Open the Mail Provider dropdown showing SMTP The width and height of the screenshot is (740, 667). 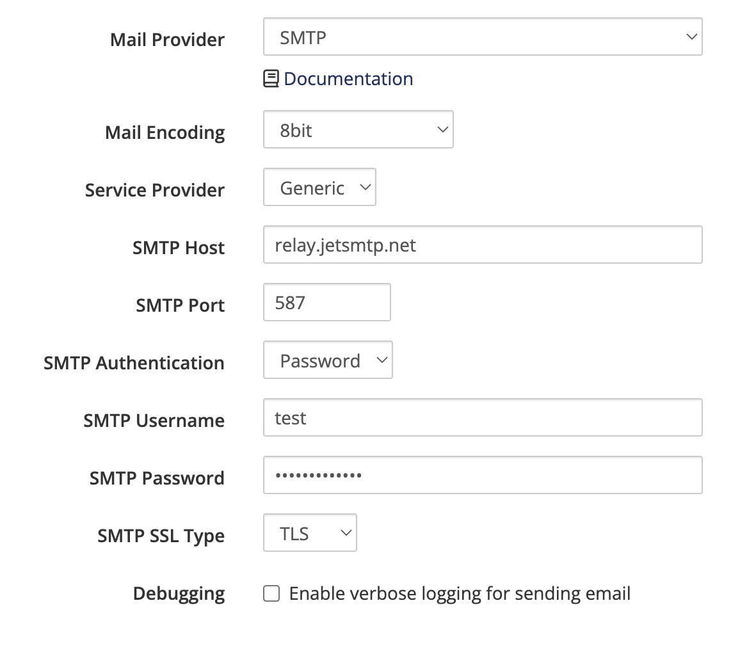coord(483,37)
